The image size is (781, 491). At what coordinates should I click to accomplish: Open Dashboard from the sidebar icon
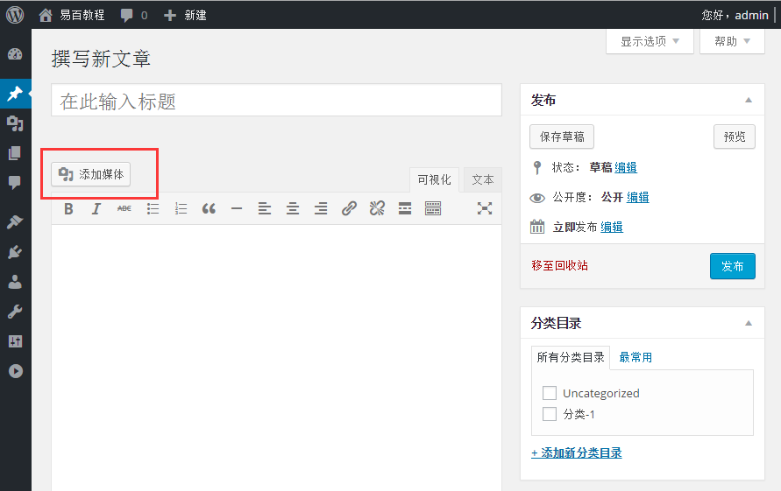pos(15,54)
